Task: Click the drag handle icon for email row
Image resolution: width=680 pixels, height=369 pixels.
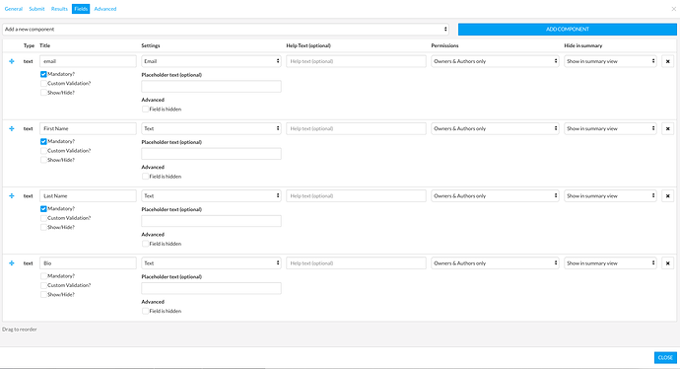Action: pos(12,61)
